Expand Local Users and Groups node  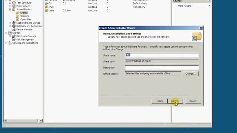point(10,23)
